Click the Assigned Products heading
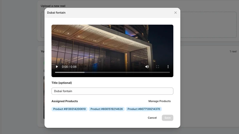The image size is (239, 134). pyautogui.click(x=65, y=101)
